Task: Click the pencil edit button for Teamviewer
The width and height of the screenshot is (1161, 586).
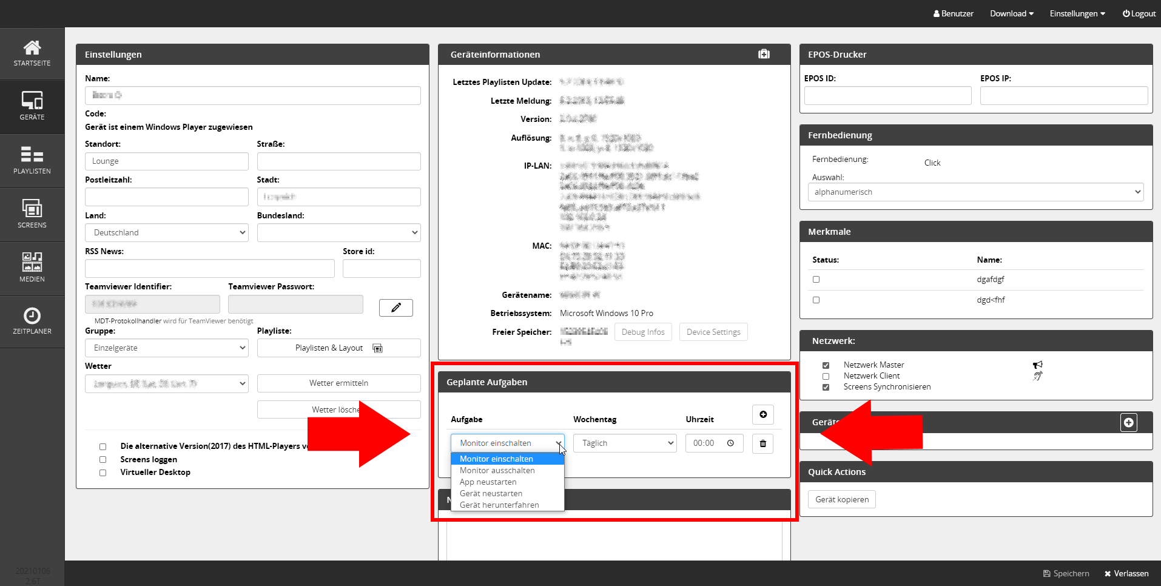Action: (x=395, y=308)
